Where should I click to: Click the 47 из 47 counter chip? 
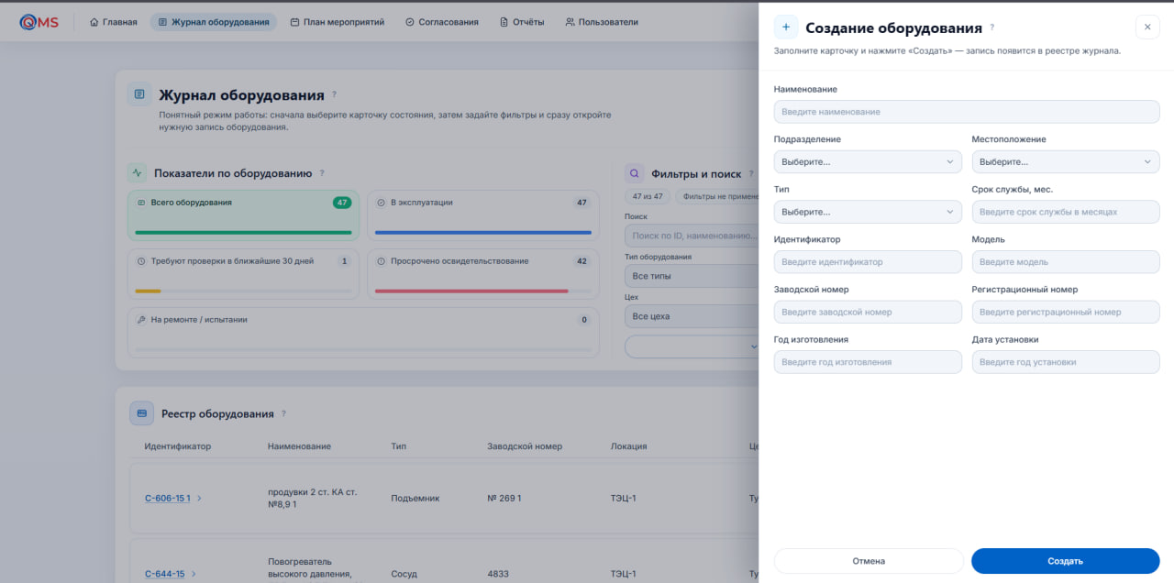pos(648,197)
